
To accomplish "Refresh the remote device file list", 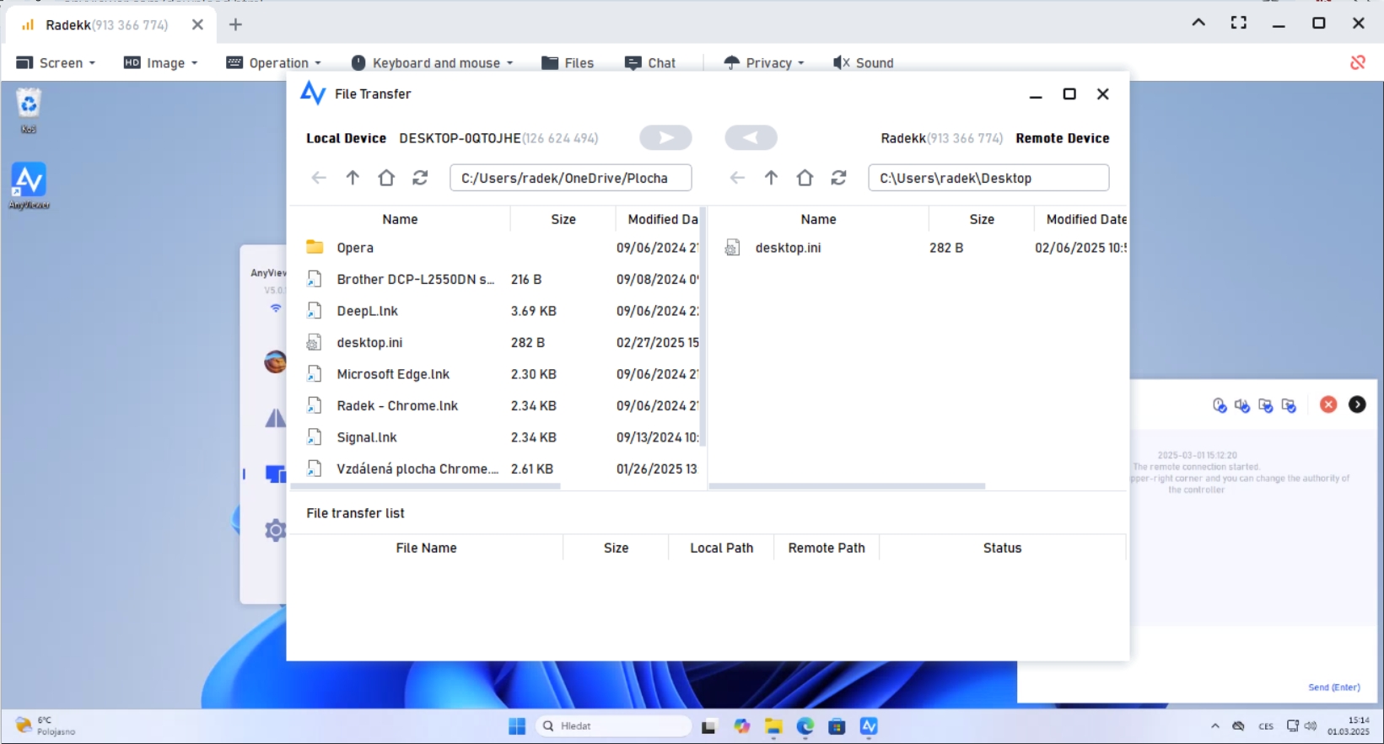I will tap(838, 178).
